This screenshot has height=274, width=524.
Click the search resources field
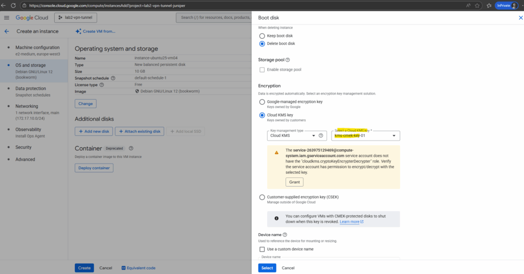(x=214, y=18)
